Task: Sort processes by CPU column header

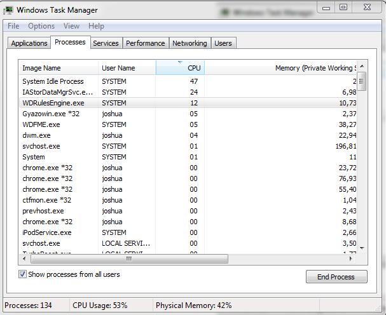Action: [180, 67]
